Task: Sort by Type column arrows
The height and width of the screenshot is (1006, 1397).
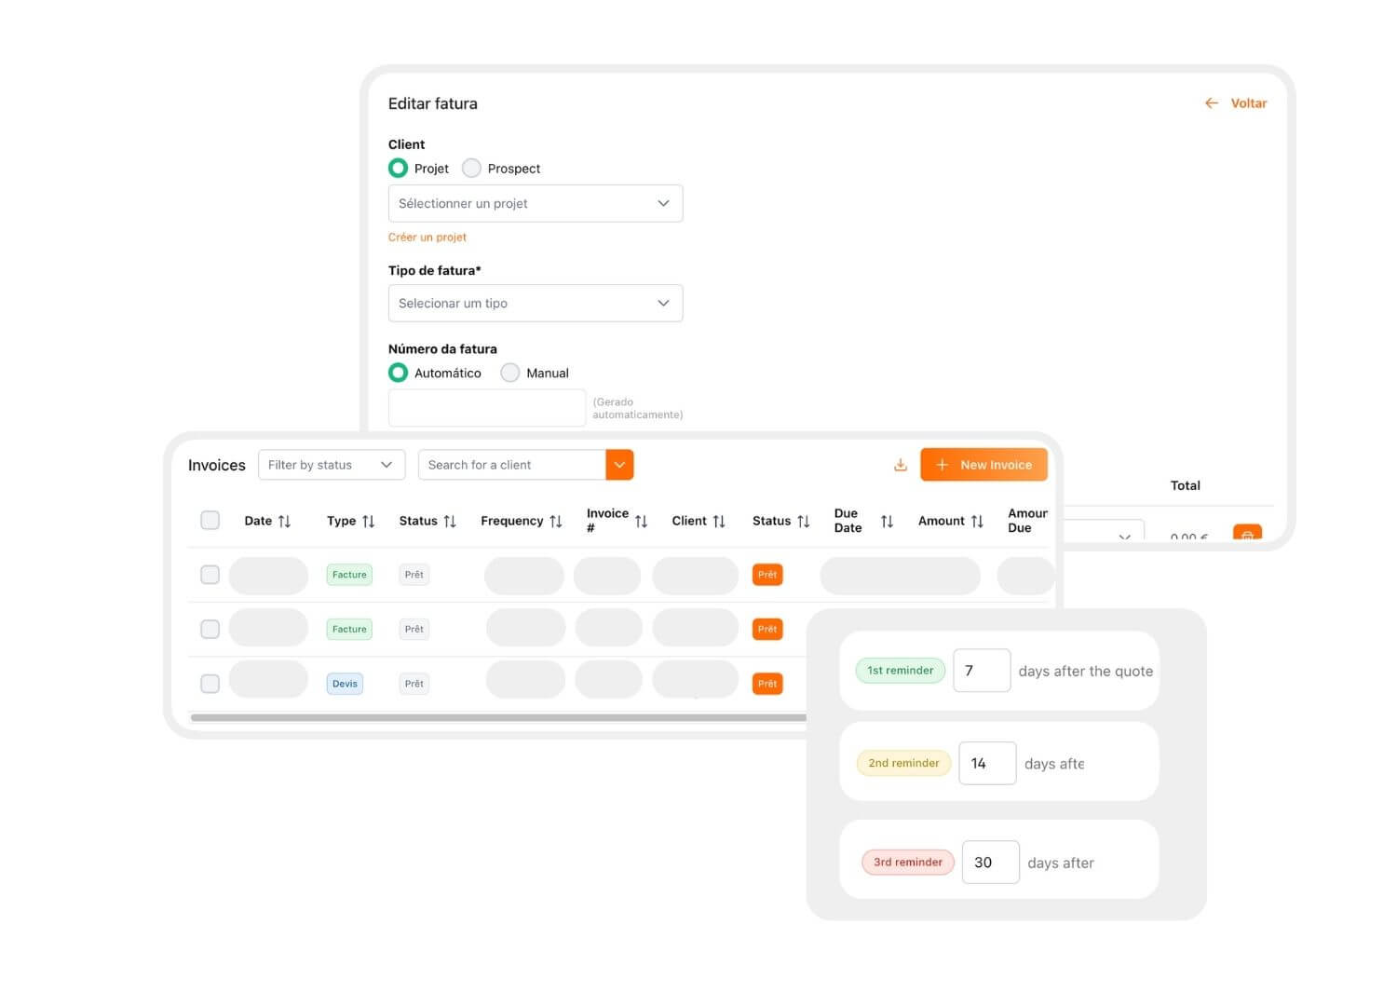Action: [x=369, y=522]
